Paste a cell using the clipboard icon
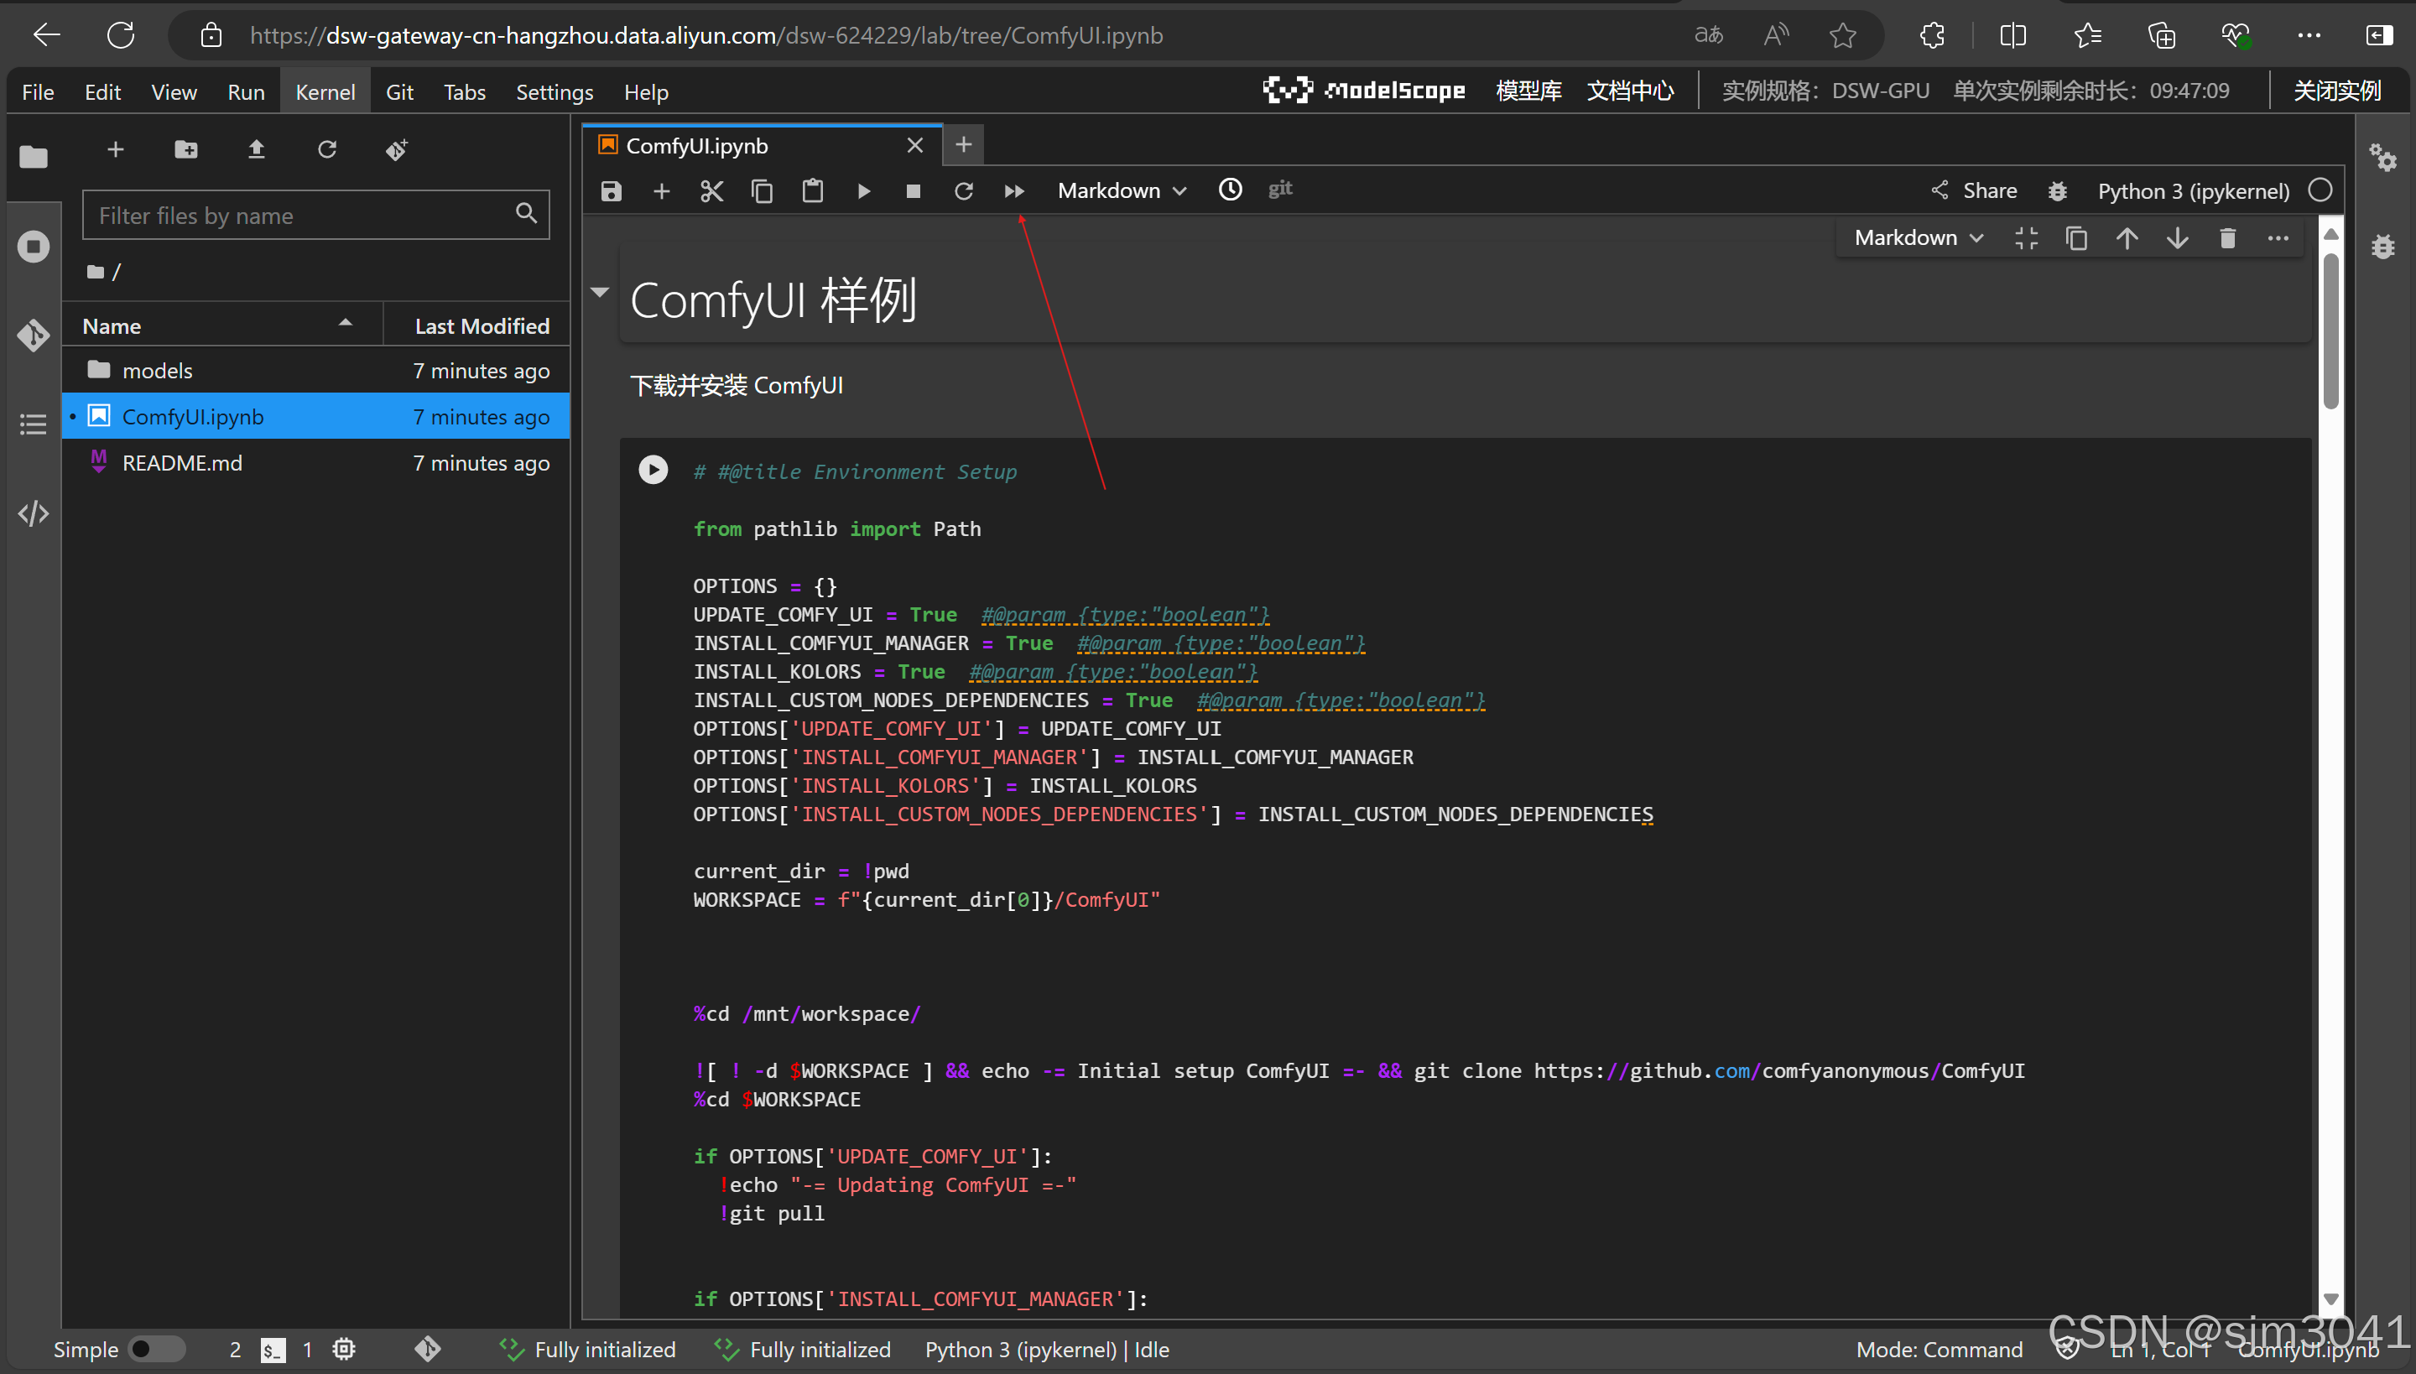This screenshot has width=2416, height=1374. pyautogui.click(x=813, y=191)
